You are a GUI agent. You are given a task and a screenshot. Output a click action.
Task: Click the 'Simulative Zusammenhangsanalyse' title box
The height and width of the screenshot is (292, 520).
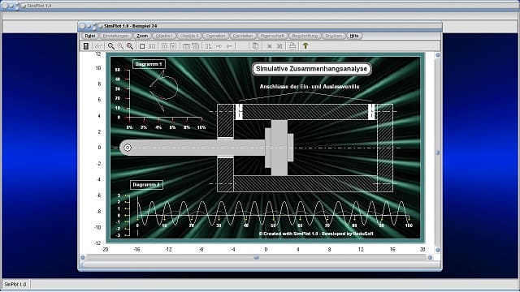[x=311, y=69]
